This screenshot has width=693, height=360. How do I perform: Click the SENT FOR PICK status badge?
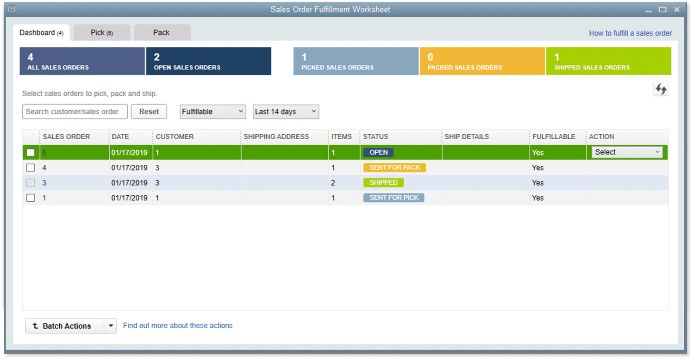tap(394, 198)
